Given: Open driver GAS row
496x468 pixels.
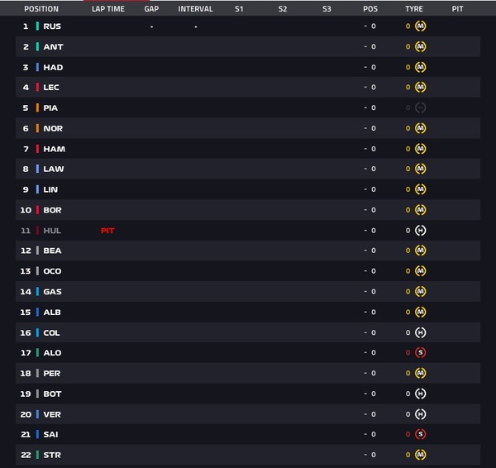Looking at the screenshot, I should [x=248, y=291].
